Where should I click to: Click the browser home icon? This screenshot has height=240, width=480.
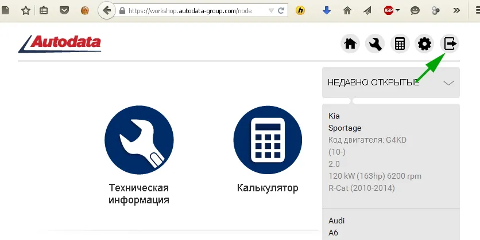click(x=347, y=11)
